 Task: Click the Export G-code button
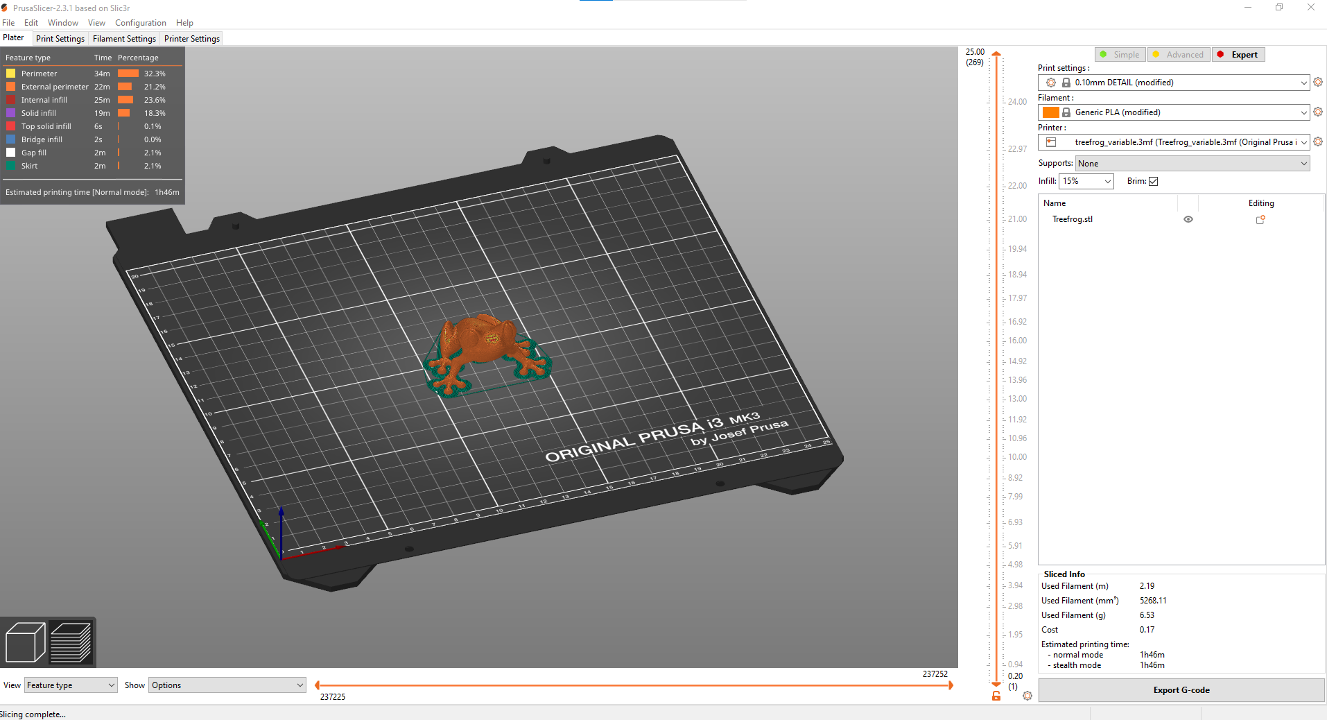(1181, 690)
